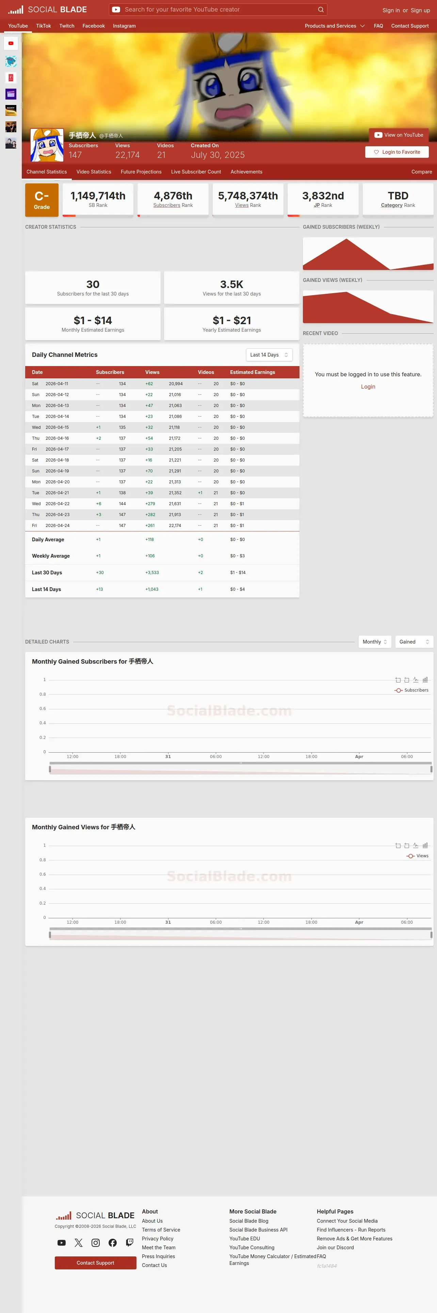Click left handle of Views chart range slider

pos(50,935)
